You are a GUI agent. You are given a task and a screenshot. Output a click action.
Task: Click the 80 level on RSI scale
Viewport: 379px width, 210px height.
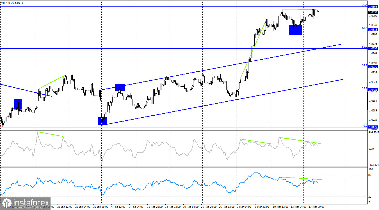[370, 175]
